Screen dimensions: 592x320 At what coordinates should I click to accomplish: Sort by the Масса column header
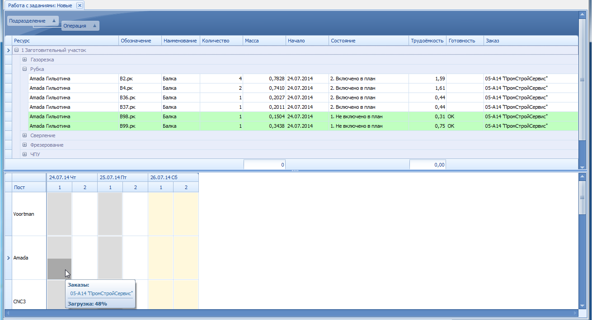[264, 41]
